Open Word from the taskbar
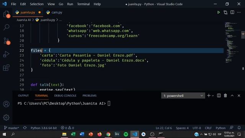 (82, 134)
